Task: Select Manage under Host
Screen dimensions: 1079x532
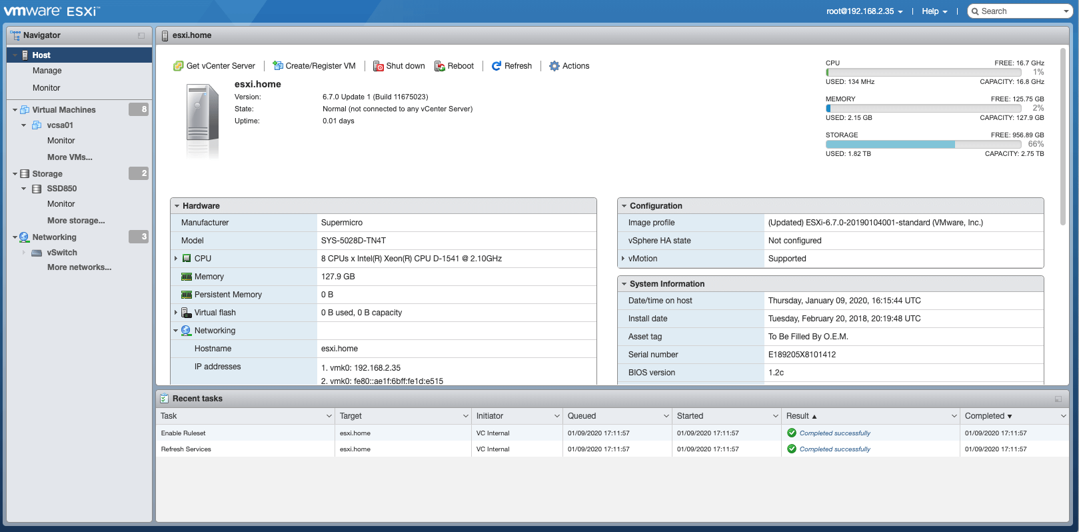Action: point(47,71)
